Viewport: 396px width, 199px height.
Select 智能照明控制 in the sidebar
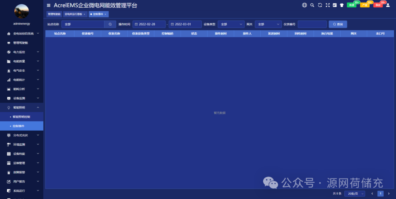point(21,117)
